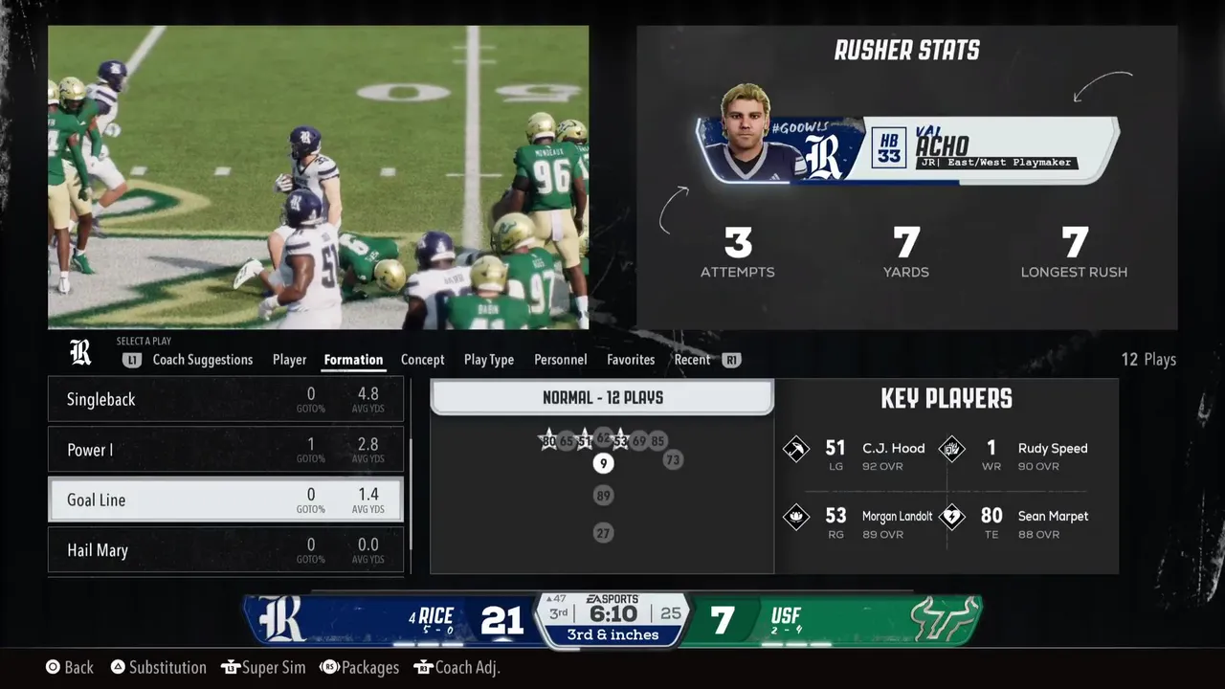1225x689 pixels.
Task: Select the Goal Line formation
Action: point(226,500)
